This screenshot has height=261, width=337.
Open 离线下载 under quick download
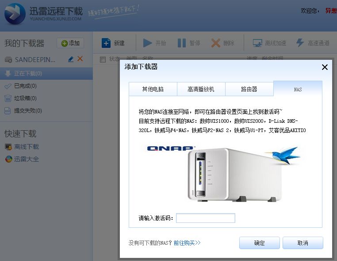click(22, 147)
